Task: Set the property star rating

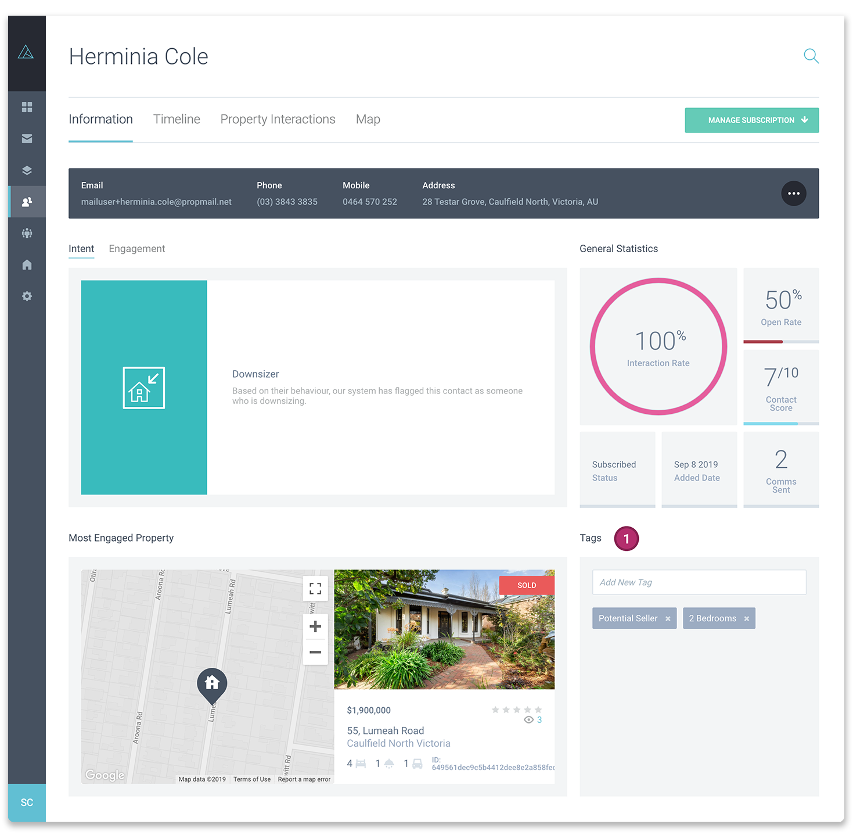Action: tap(517, 710)
